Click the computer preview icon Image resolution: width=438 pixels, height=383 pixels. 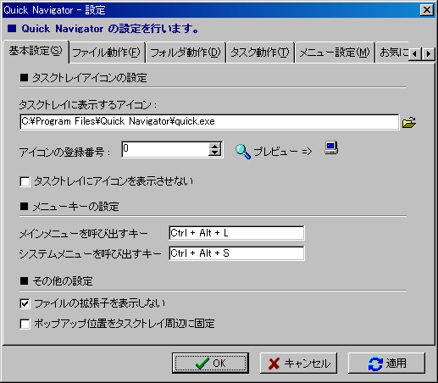point(331,147)
